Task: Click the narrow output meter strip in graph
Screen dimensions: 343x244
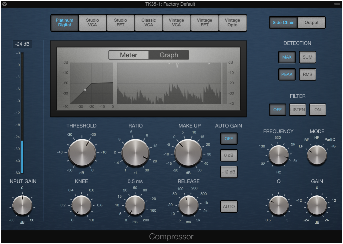Action: (x=225, y=83)
